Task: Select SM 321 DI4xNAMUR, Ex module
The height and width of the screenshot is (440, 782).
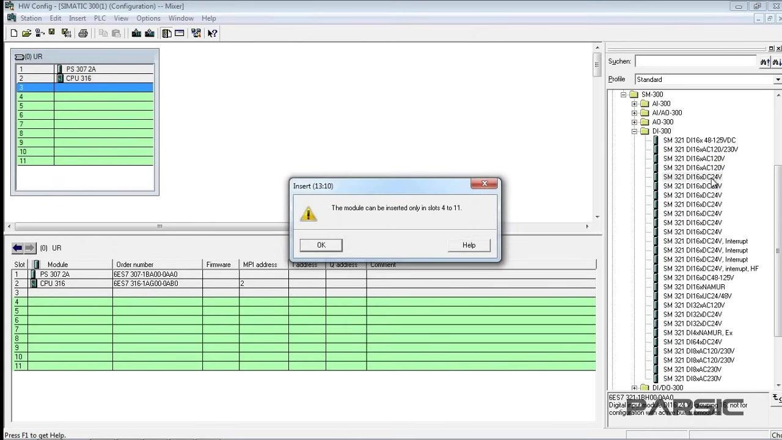Action: 698,332
